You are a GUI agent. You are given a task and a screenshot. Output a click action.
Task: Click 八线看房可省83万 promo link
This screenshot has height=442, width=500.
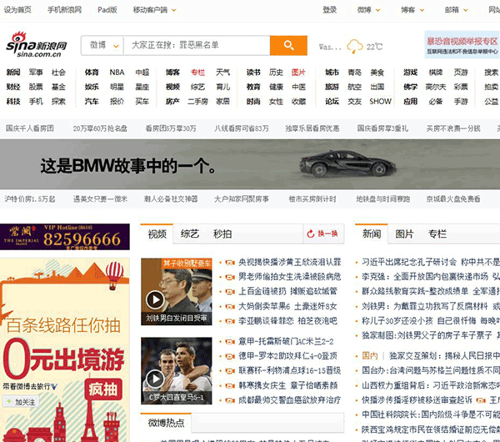pos(242,128)
